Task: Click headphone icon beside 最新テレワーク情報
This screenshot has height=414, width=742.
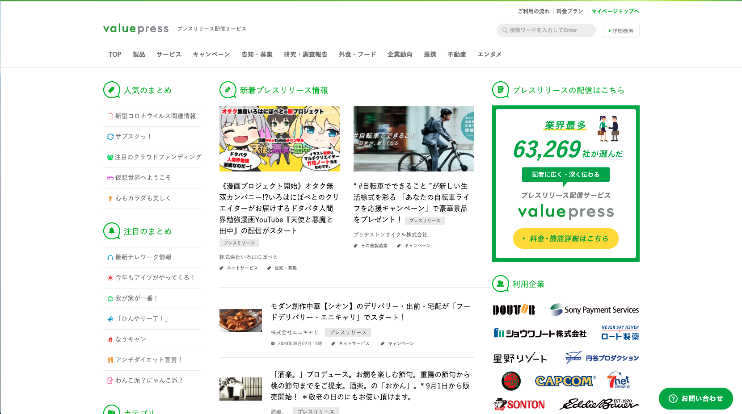Action: [110, 257]
